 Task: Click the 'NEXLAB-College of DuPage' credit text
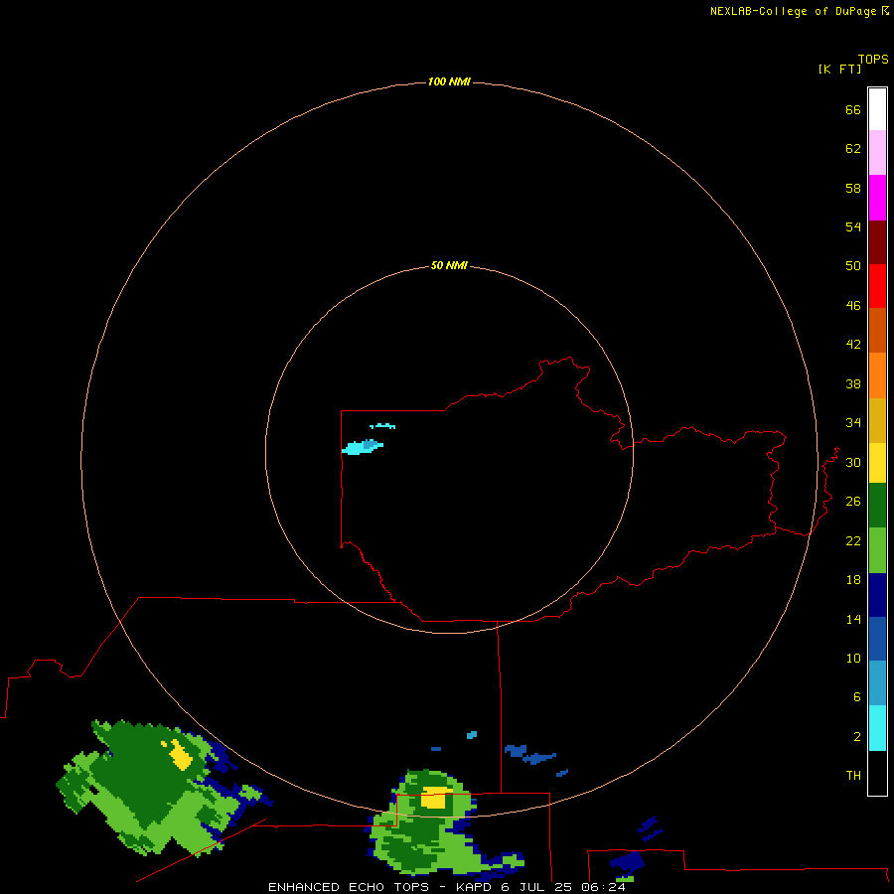coord(793,11)
